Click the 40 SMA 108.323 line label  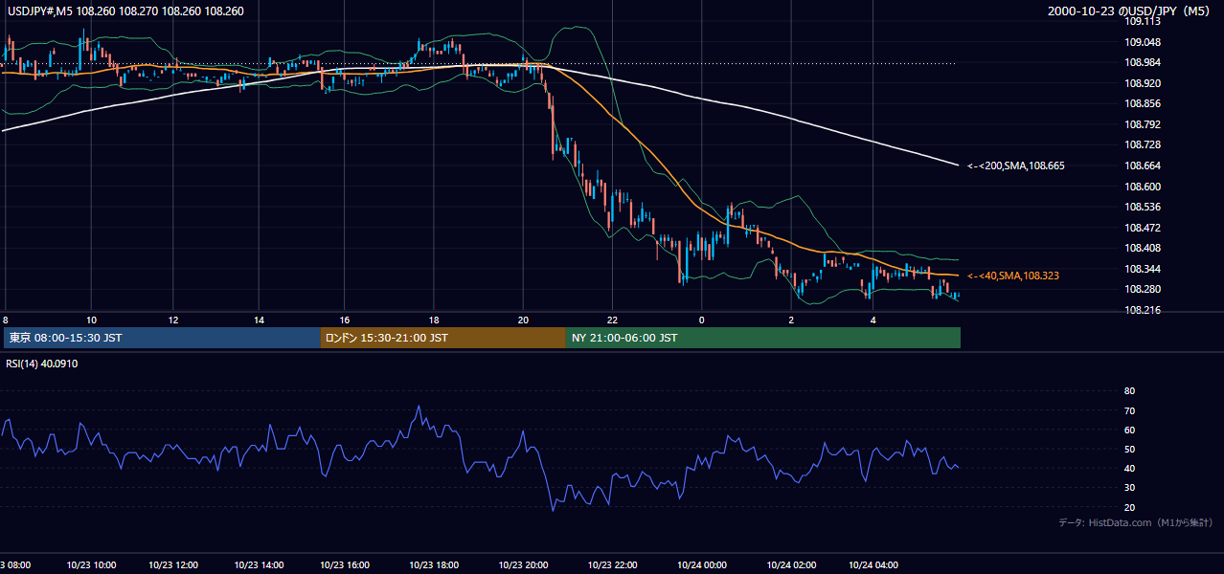1012,276
